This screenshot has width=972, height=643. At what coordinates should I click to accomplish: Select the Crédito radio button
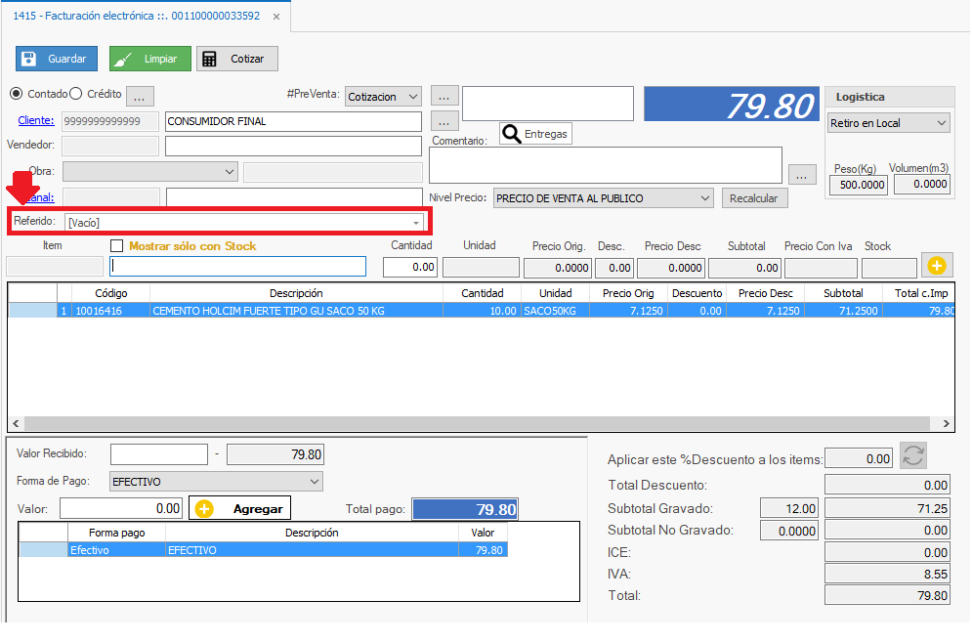77,95
